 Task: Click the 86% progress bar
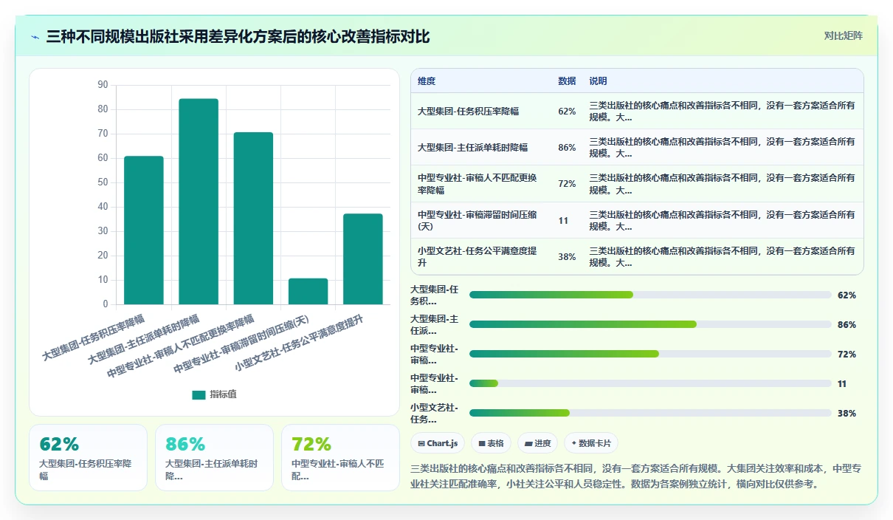650,324
